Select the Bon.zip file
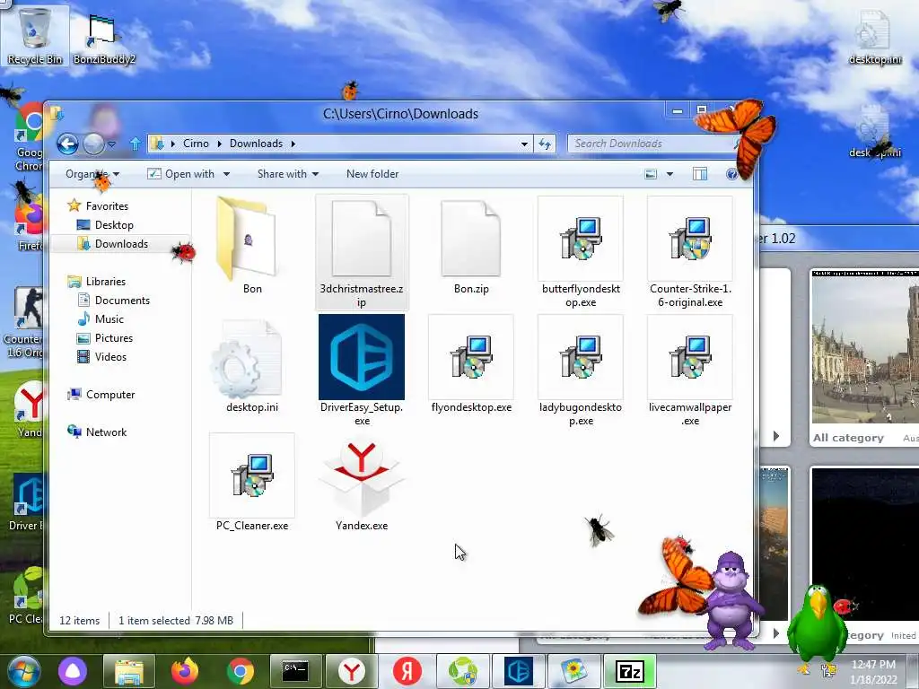 click(471, 246)
